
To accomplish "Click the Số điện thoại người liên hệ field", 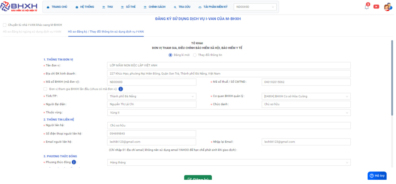I will coord(152,134).
